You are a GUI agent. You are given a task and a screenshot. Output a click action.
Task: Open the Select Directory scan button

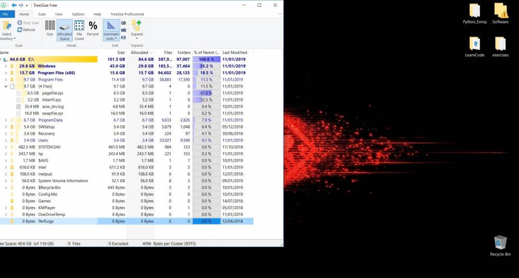(x=7, y=31)
